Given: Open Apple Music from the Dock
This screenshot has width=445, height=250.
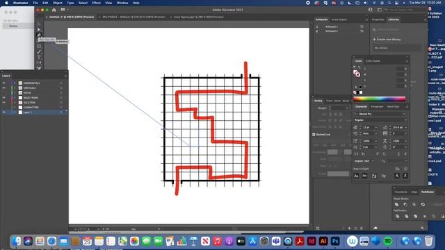Looking at the screenshot, I should [x=217, y=241].
